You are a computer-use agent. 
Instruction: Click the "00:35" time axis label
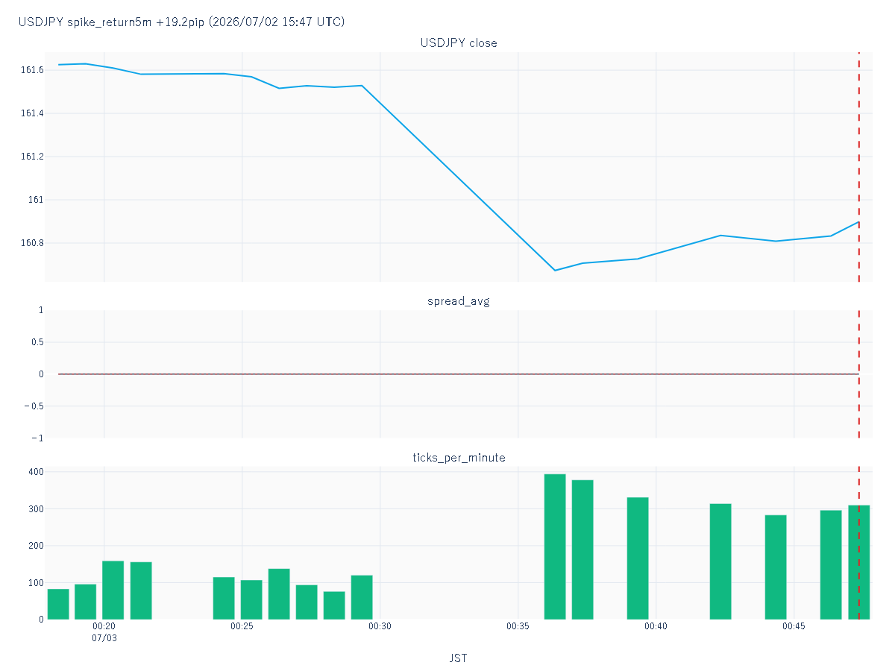click(518, 627)
